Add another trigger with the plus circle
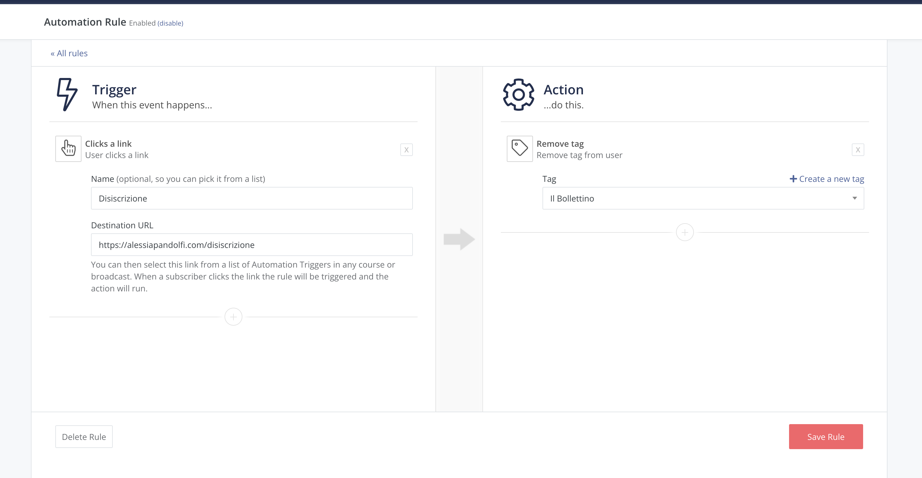This screenshot has height=478, width=922. point(233,317)
